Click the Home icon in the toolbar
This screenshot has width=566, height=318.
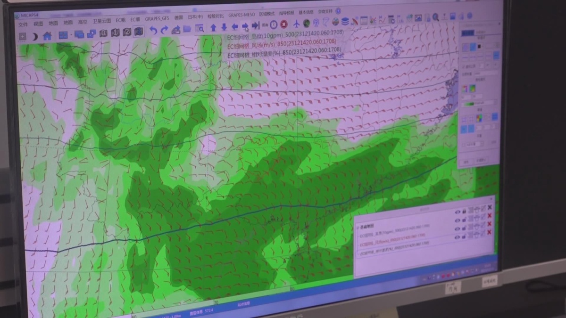47,35
